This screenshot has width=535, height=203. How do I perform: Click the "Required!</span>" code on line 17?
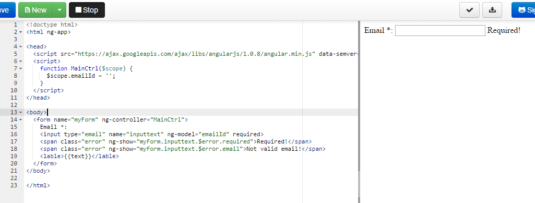[x=284, y=141]
